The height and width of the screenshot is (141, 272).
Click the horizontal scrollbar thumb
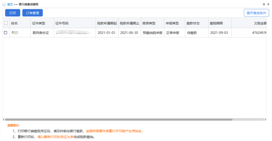[x=119, y=119]
